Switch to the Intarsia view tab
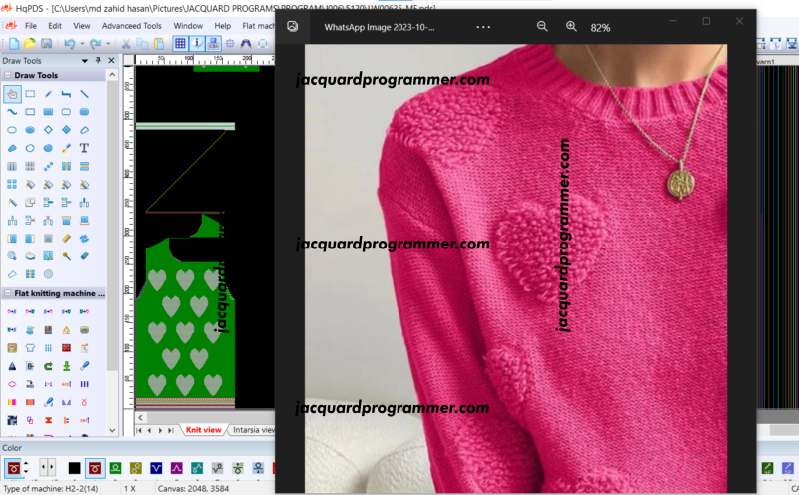Image resolution: width=799 pixels, height=495 pixels. click(254, 430)
